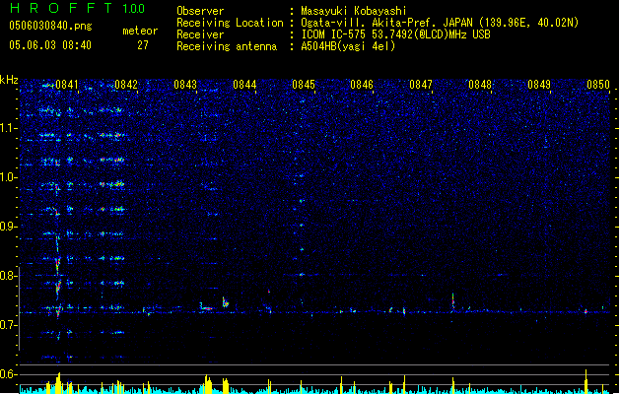This screenshot has width=620, height=394.
Task: Click the A504HB(yagi 4el) antenna text
Action: pyautogui.click(x=348, y=46)
